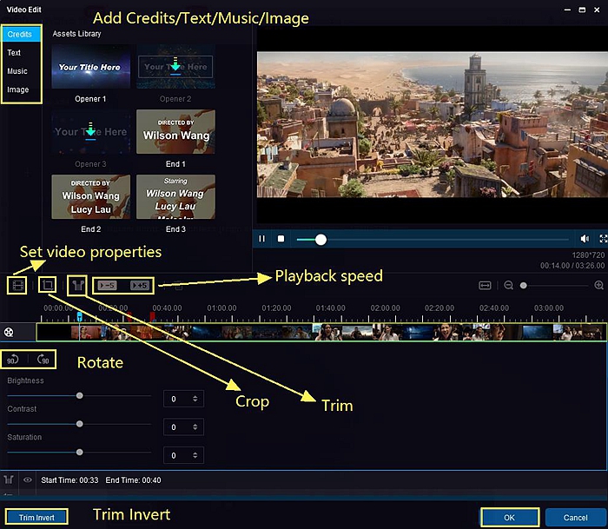Screen dimensions: 608x529
Task: Toggle eye visibility icon beside Start Time
Action: [x=28, y=479]
